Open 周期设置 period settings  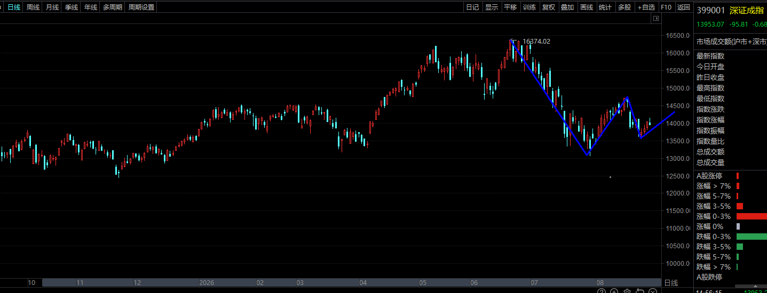[x=141, y=7]
